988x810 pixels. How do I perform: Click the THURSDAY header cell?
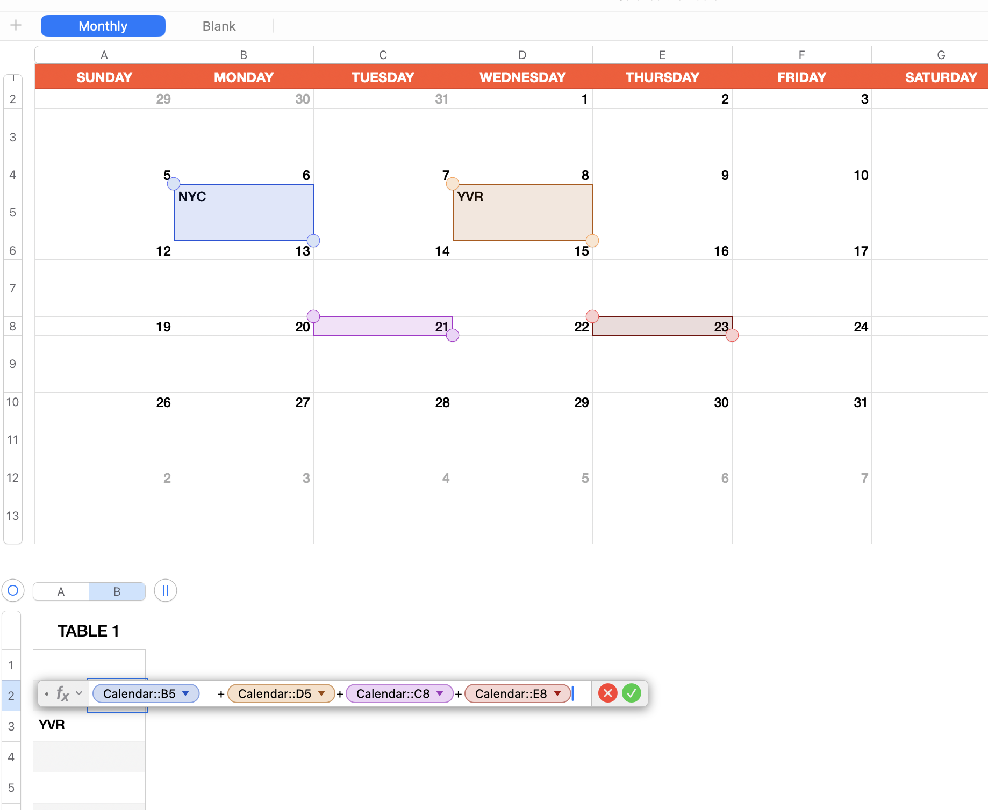(x=662, y=77)
